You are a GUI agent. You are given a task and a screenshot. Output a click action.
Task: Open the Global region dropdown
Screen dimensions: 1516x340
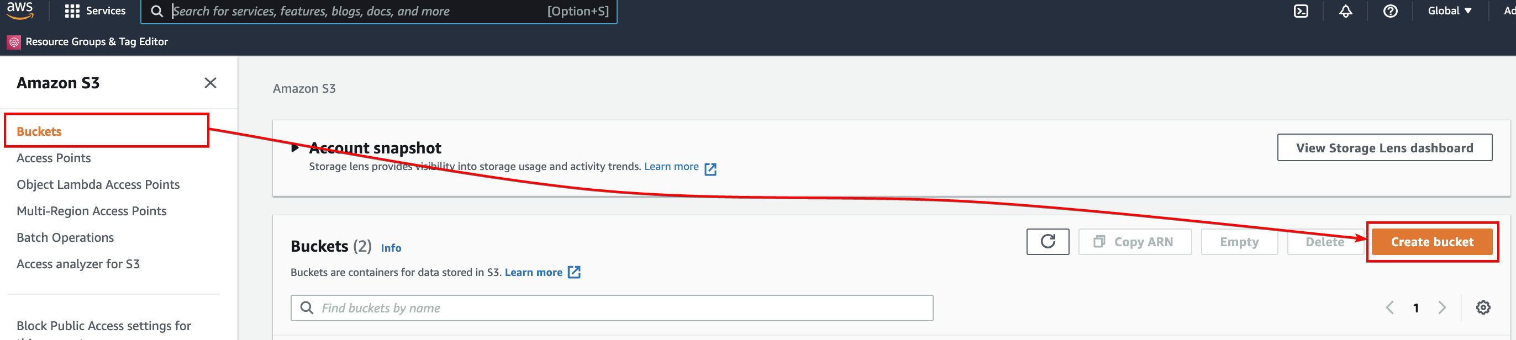pos(1450,11)
